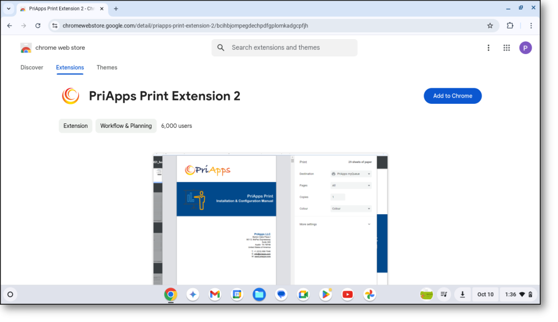
Task: Open the Files app from the shelf
Action: pyautogui.click(x=259, y=294)
